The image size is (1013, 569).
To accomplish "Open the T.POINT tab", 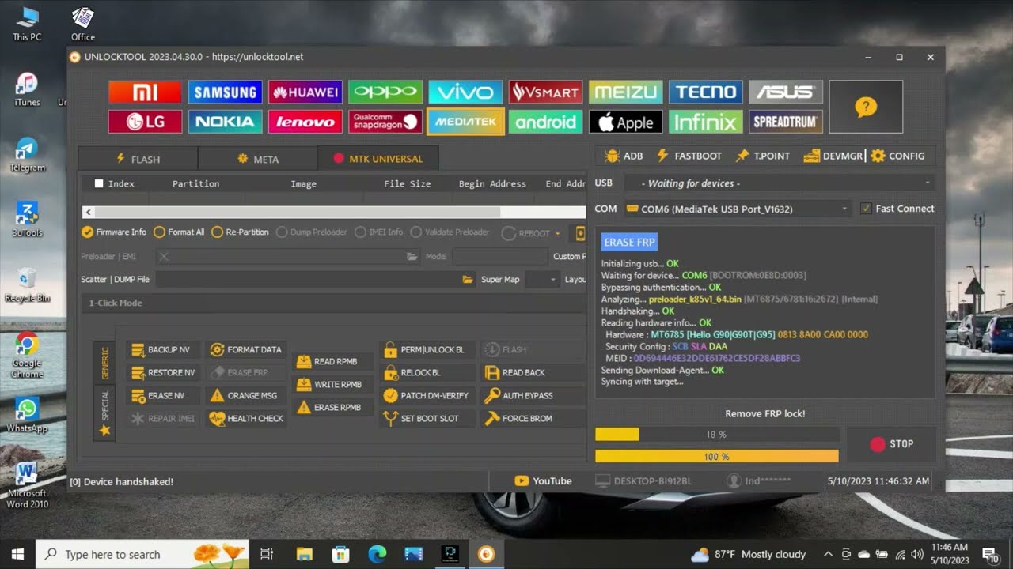I will tap(763, 156).
